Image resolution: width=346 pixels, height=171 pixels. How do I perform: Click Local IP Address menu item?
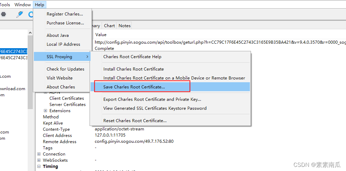coord(63,44)
